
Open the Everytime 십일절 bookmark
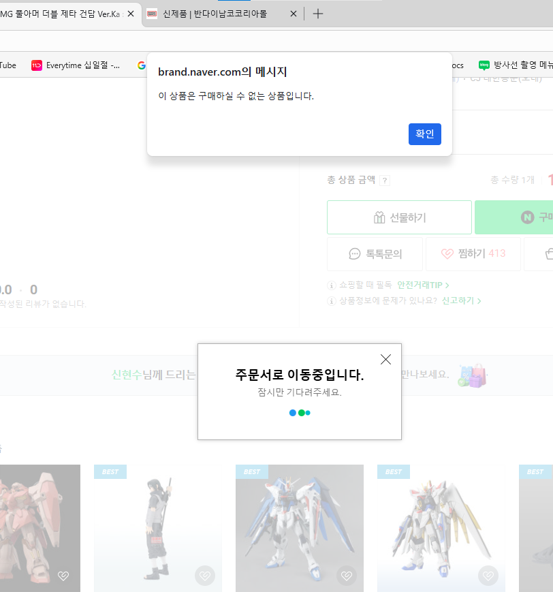(76, 65)
